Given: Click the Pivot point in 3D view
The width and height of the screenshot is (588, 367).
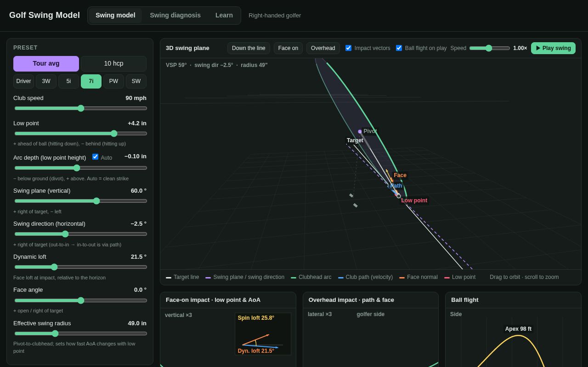Looking at the screenshot, I should coord(360,132).
